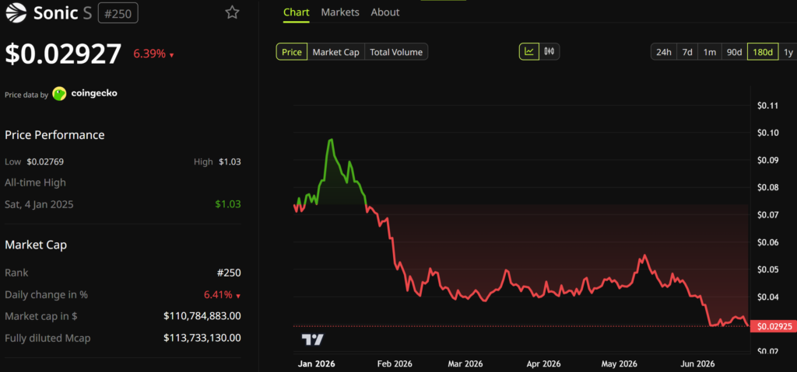Switch to line chart view icon
797x372 pixels.
(x=529, y=52)
